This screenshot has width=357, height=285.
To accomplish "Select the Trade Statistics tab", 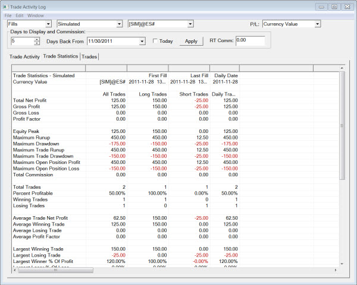I will (60, 56).
